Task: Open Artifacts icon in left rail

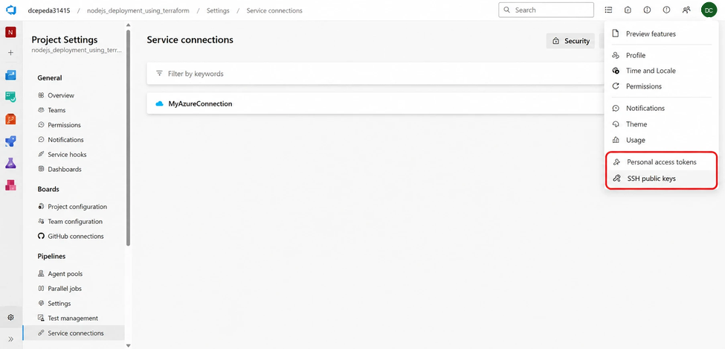Action: tap(10, 185)
